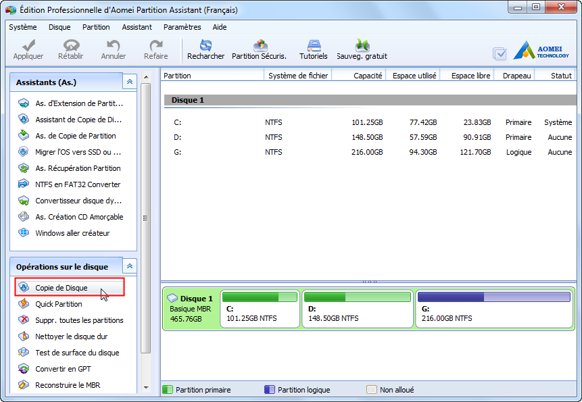Select Disque 1 Basique MBR block

(191, 309)
